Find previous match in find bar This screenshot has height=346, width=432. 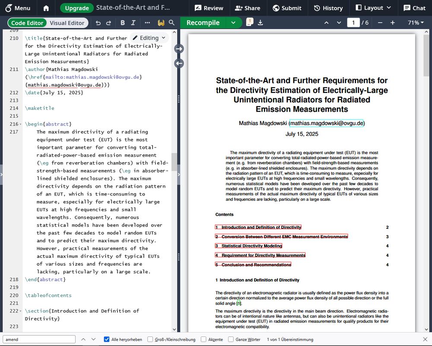tap(83, 340)
